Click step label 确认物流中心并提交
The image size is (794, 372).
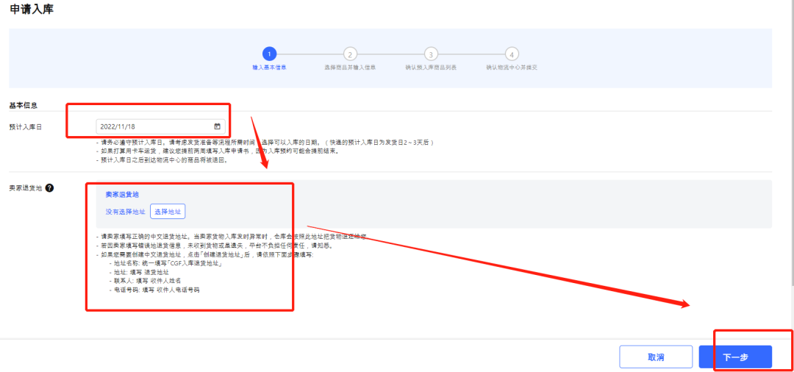pos(512,68)
